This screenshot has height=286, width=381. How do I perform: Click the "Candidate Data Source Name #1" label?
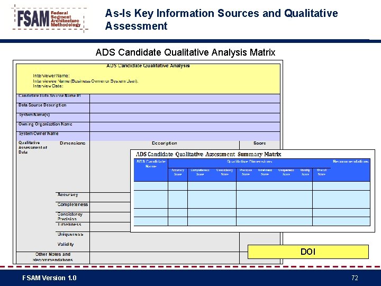(x=50, y=96)
